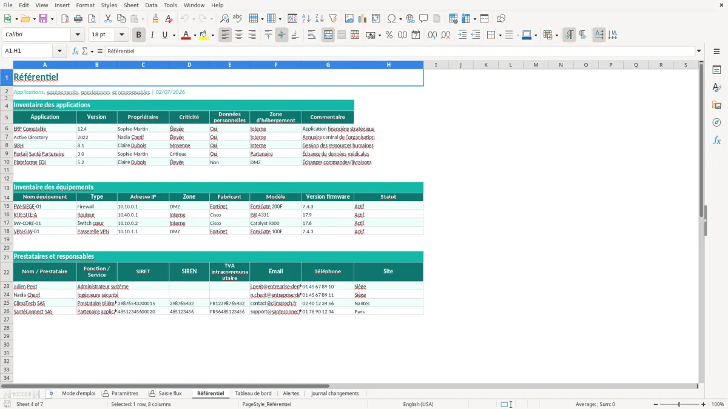
Task: Open Borders dropdown arrow
Action: pos(499,35)
